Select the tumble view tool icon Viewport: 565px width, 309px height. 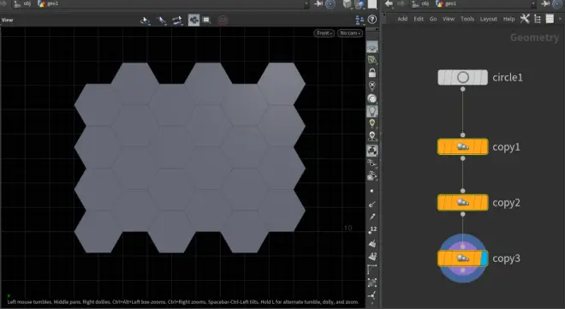click(x=145, y=21)
